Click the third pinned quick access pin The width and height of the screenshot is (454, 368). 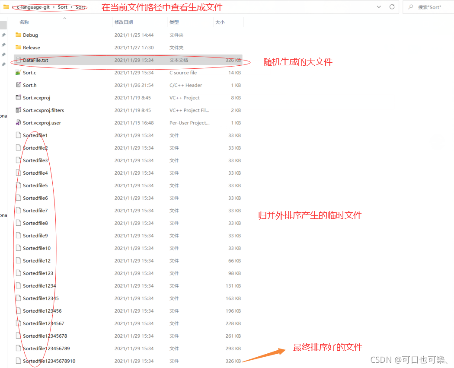pos(3,54)
